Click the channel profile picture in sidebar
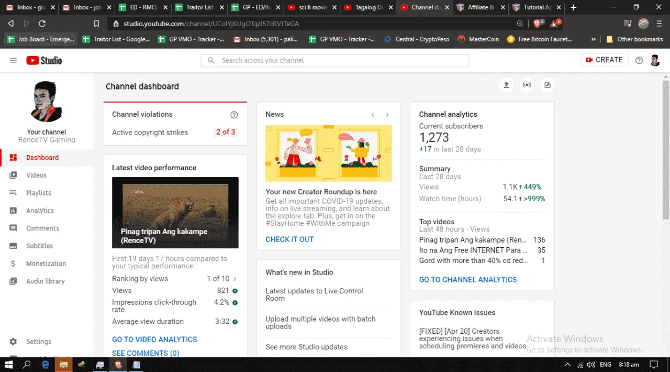This screenshot has width=670, height=372. pyautogui.click(x=47, y=102)
